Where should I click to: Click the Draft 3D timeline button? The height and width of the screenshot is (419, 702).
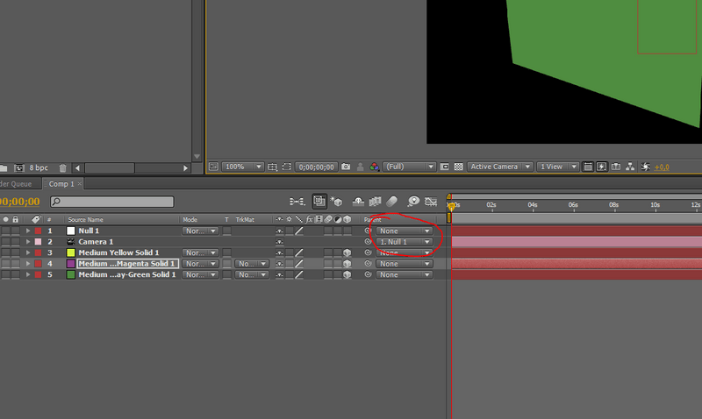pos(338,202)
